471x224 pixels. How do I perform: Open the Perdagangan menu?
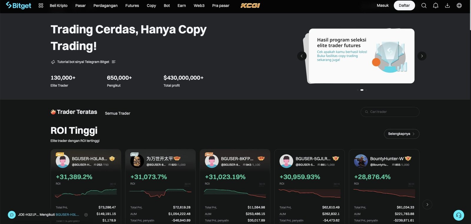coord(105,6)
